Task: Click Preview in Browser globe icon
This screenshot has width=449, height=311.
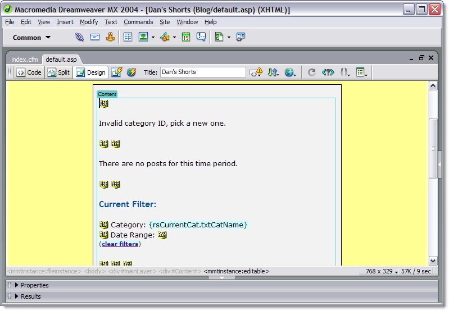Action: [x=289, y=72]
